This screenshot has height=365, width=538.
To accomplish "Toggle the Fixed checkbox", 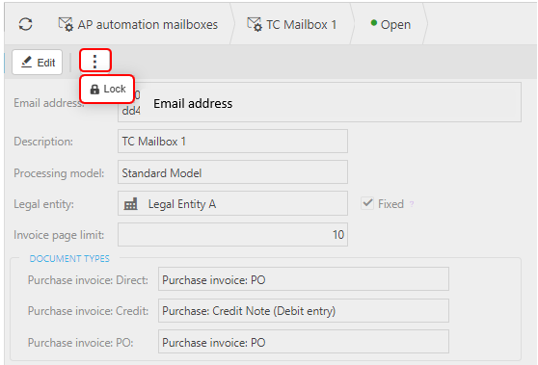I will click(x=367, y=203).
